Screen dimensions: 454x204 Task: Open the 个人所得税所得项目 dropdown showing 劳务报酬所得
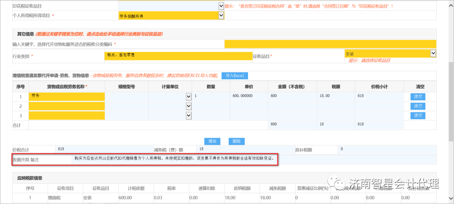click(221, 16)
